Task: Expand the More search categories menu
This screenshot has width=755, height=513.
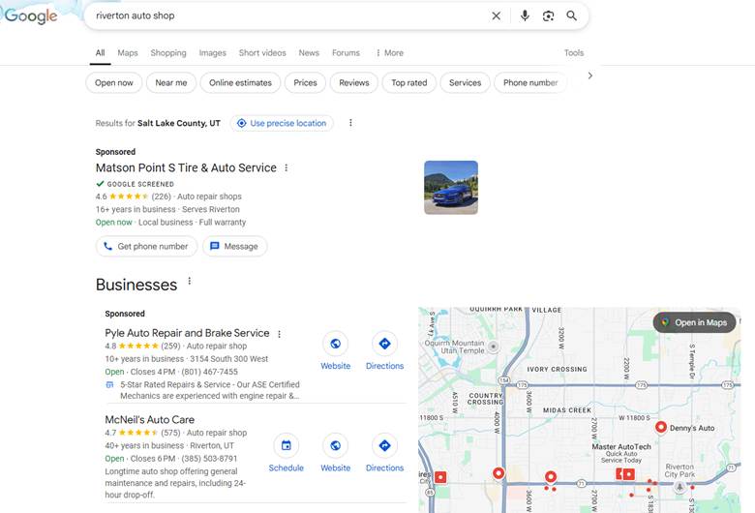Action: pos(389,53)
